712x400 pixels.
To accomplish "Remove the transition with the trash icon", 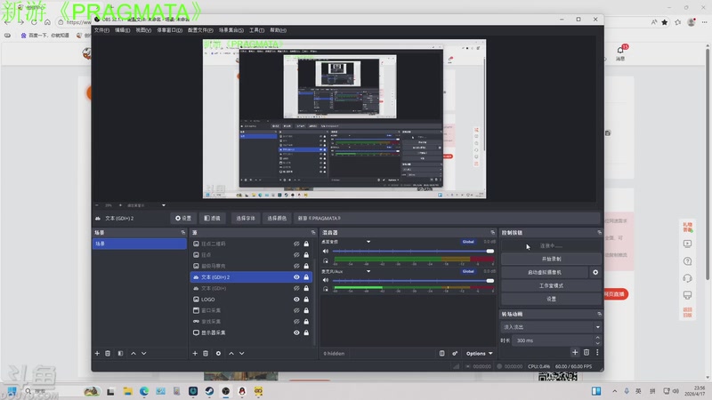I will click(x=587, y=352).
